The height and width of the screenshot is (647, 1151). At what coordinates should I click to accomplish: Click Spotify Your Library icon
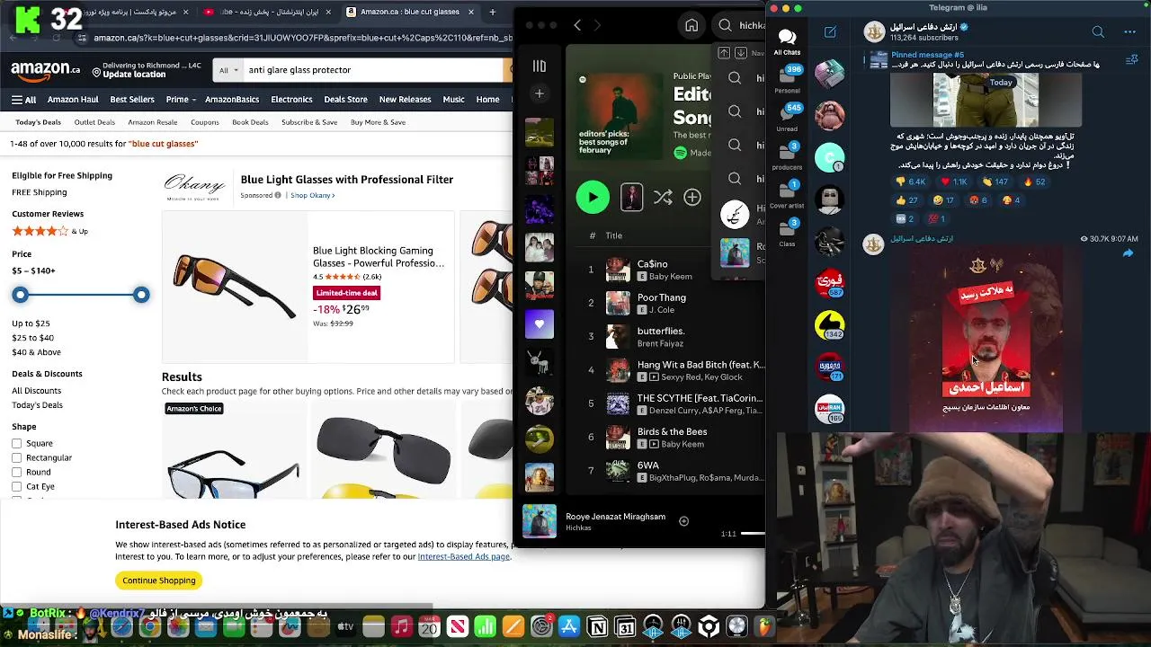click(539, 66)
